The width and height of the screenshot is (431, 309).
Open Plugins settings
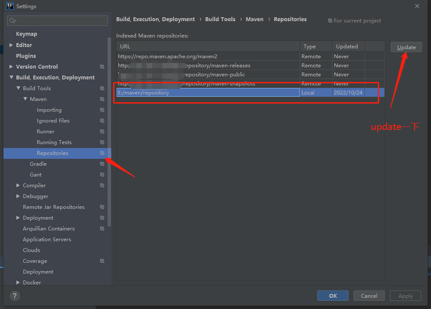point(26,56)
